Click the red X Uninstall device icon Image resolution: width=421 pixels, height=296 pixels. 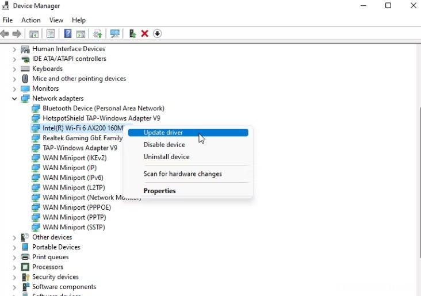click(x=145, y=33)
